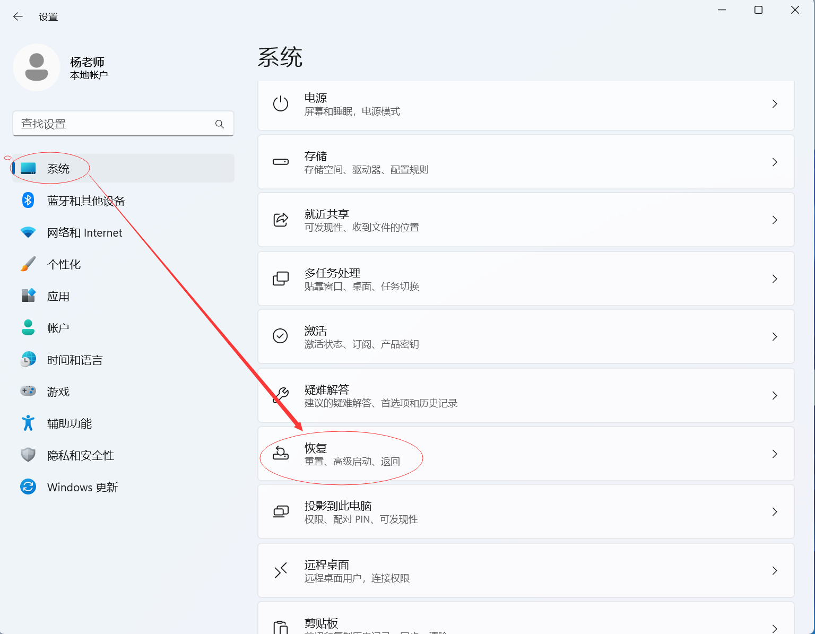The width and height of the screenshot is (815, 634).
Task: Click the magnifier icon in search box
Action: 220,124
